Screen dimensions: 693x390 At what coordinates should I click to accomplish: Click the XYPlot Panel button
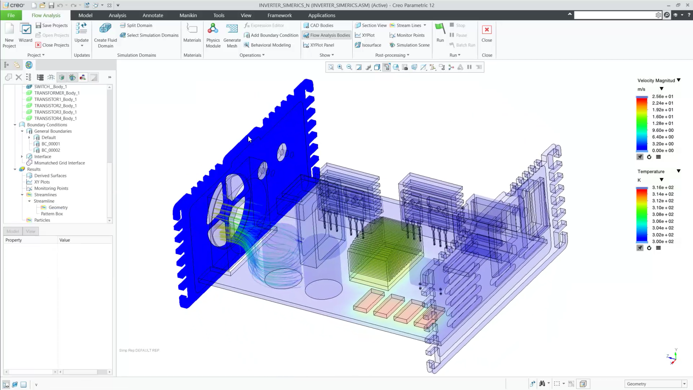coord(319,45)
